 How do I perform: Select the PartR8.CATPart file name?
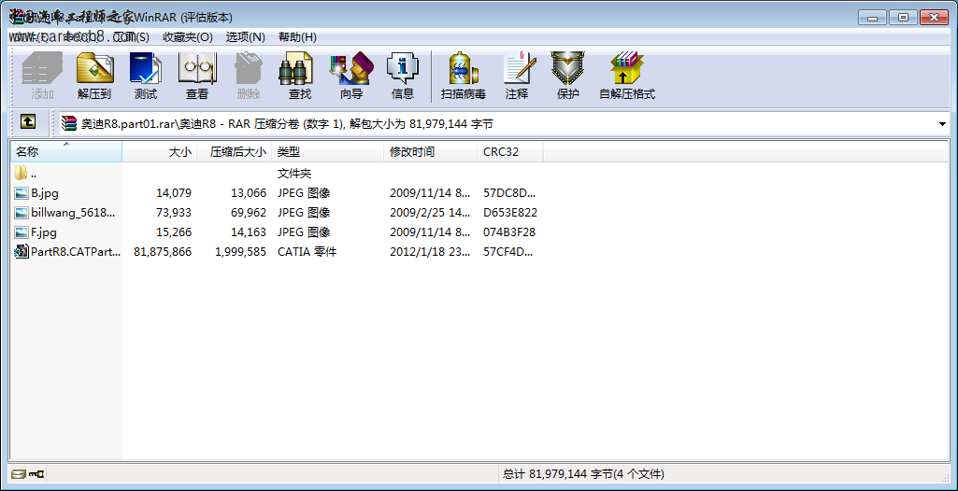click(x=76, y=252)
